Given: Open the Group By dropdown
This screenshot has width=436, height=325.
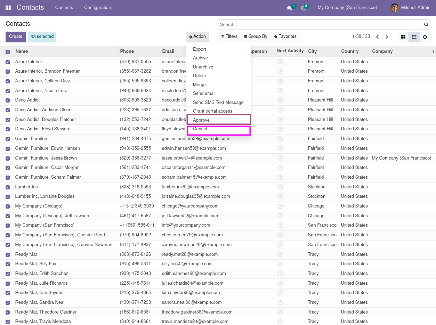Looking at the screenshot, I should (x=256, y=36).
